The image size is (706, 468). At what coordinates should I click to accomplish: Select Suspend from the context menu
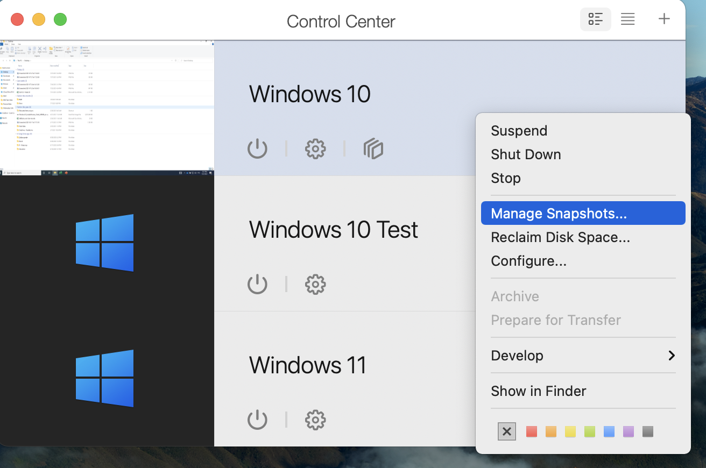tap(519, 130)
